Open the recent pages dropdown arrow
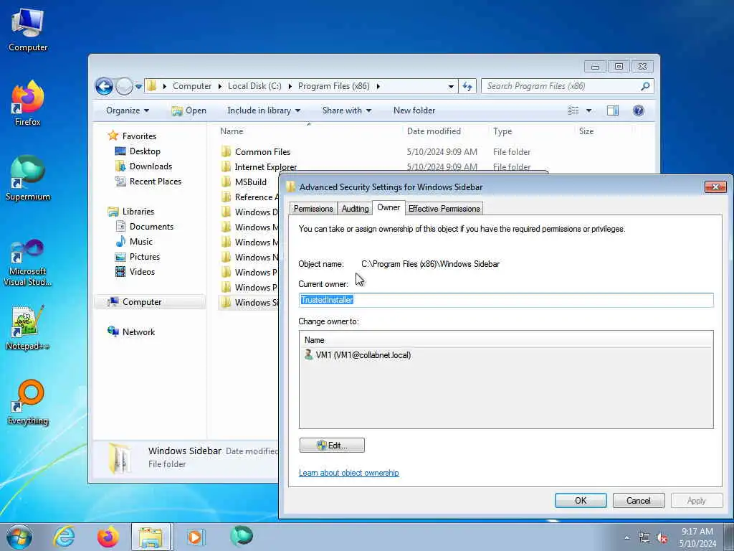This screenshot has height=551, width=734. (138, 87)
